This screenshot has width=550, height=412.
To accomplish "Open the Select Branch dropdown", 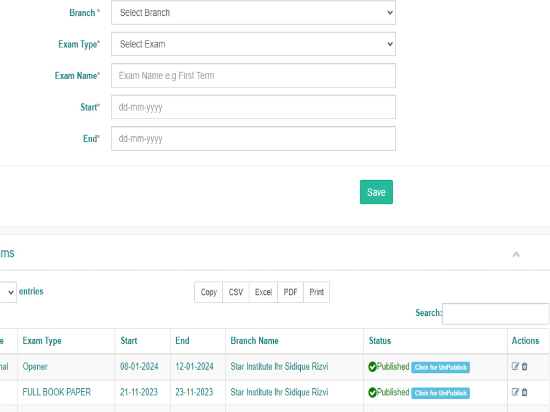I will (253, 13).
